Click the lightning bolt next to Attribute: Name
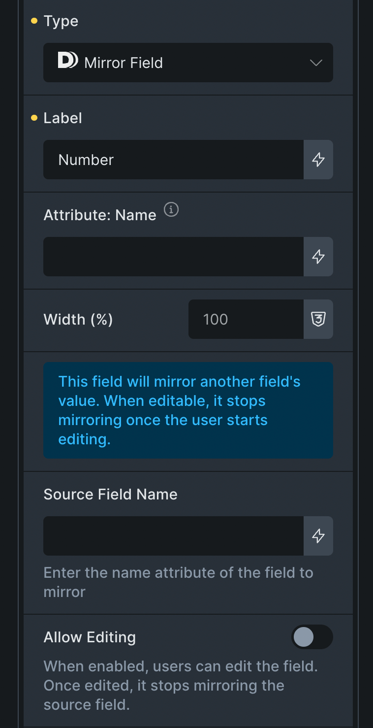The width and height of the screenshot is (373, 728). click(x=318, y=257)
